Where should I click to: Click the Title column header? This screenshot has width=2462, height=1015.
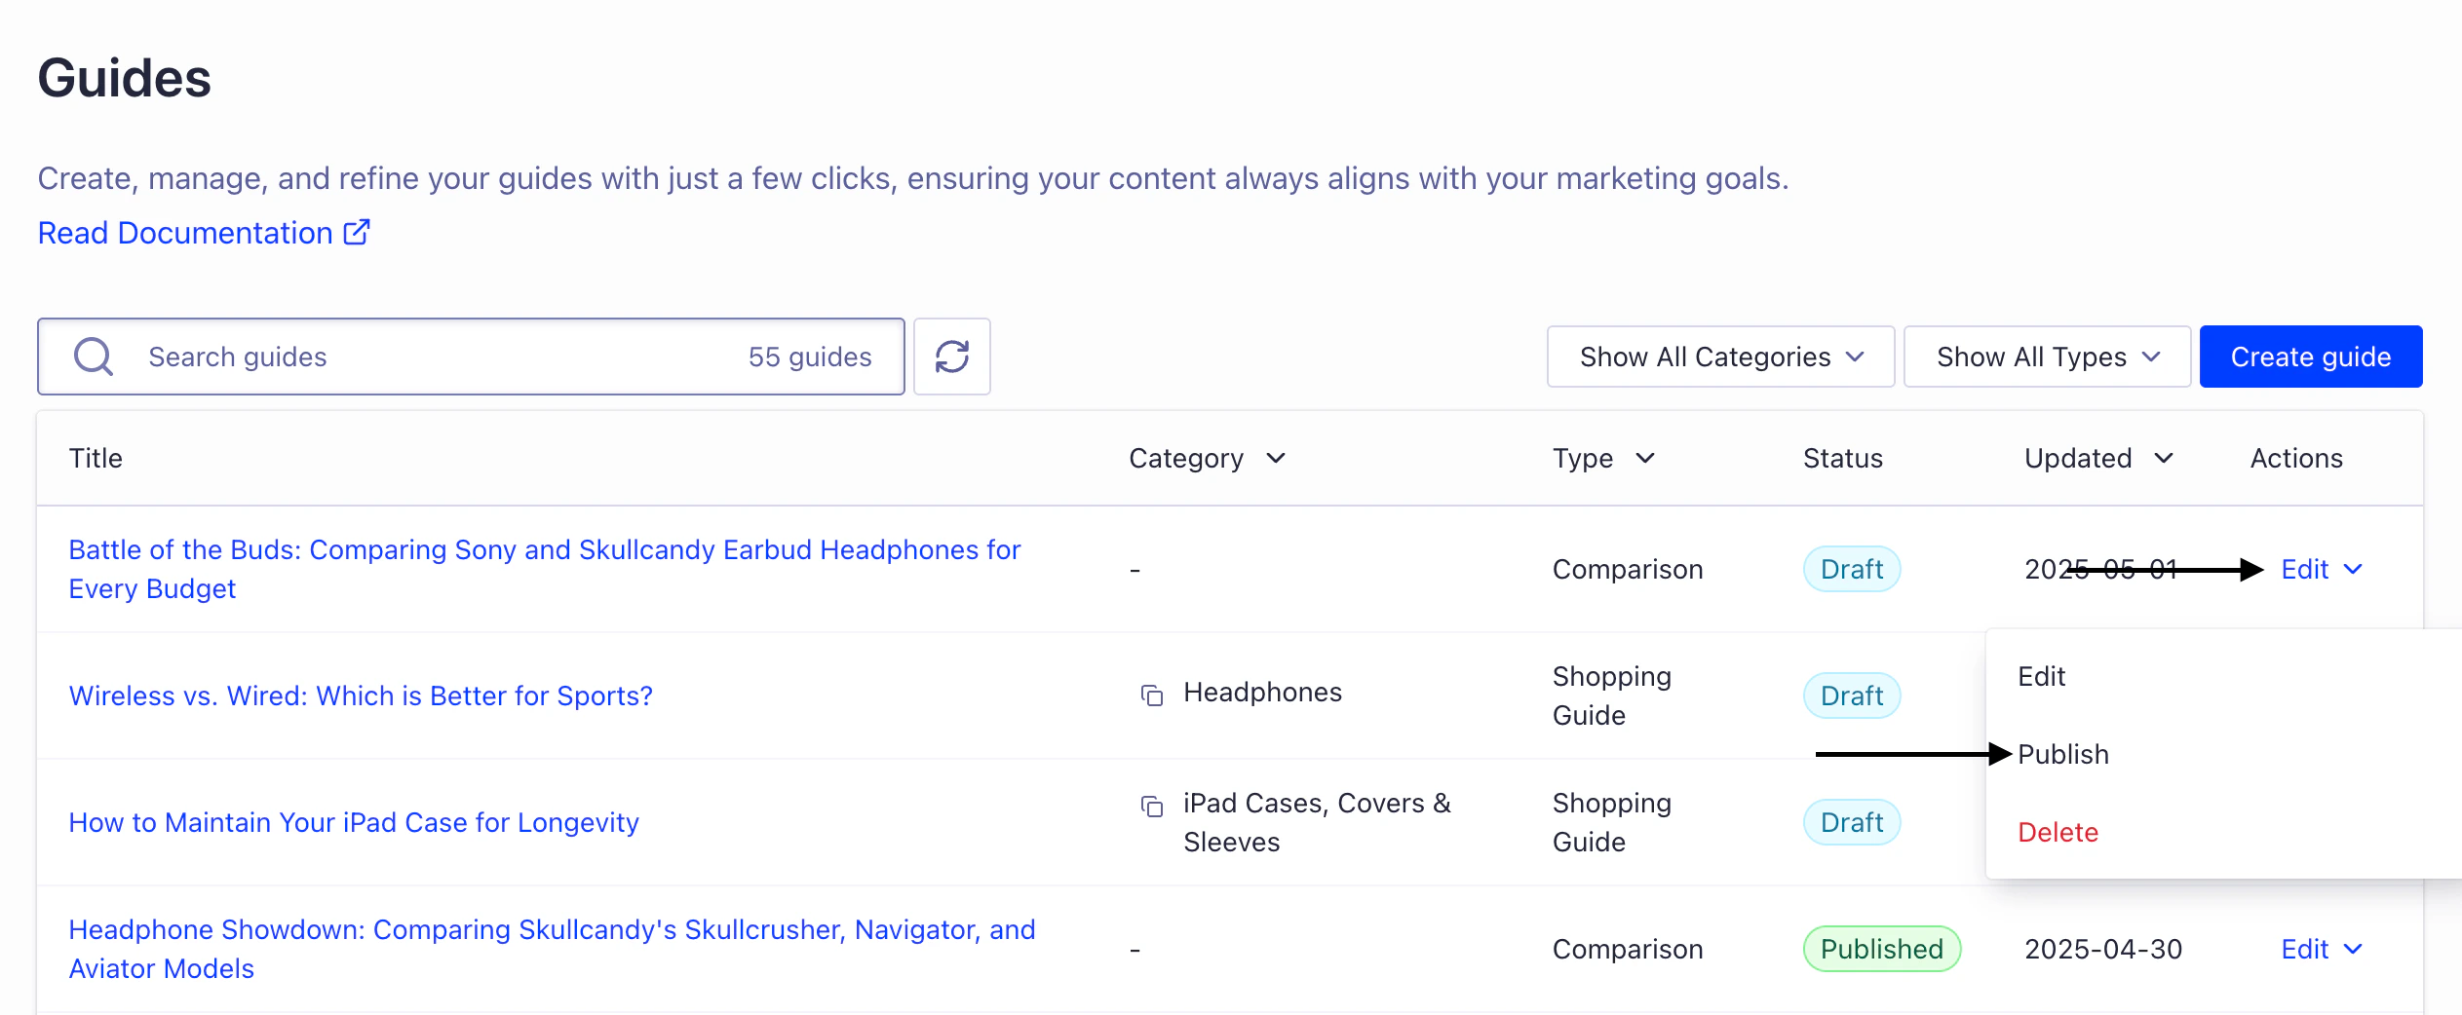click(x=96, y=458)
